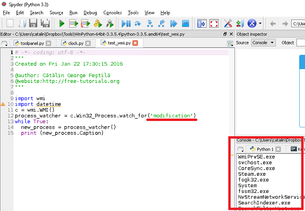The image size is (305, 211).
Task: Click the Debug file play-pause icon
Action: 126,23
